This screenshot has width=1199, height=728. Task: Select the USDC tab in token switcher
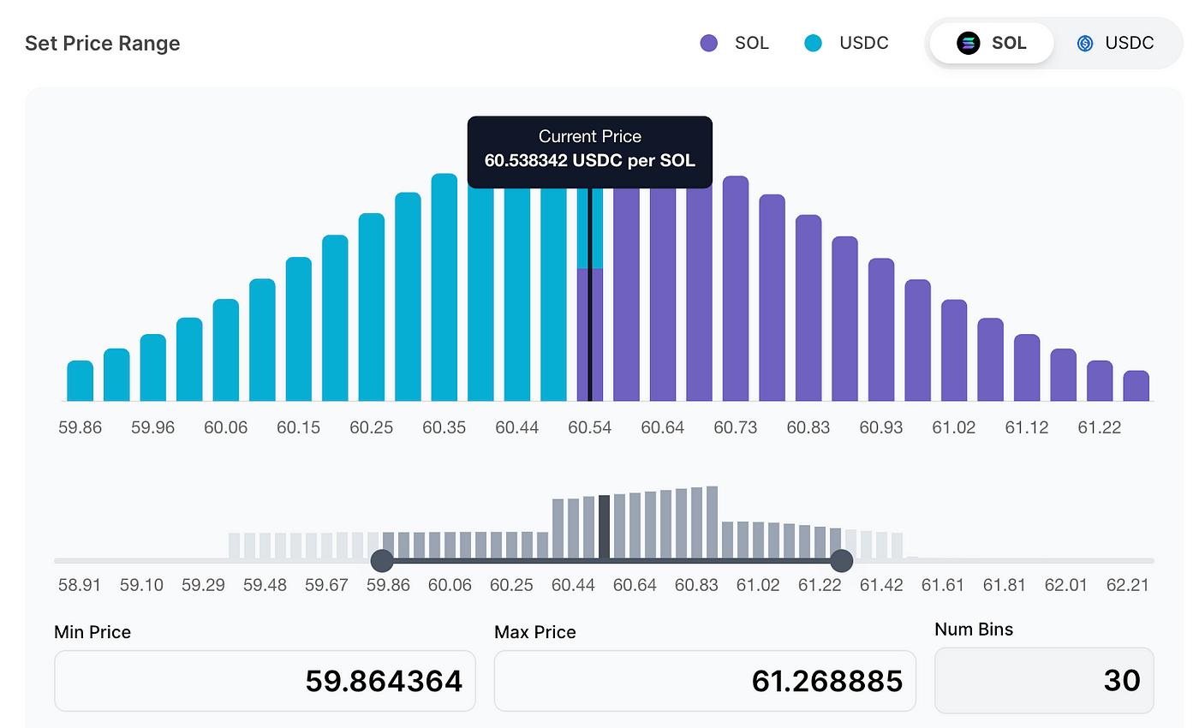(x=1117, y=42)
